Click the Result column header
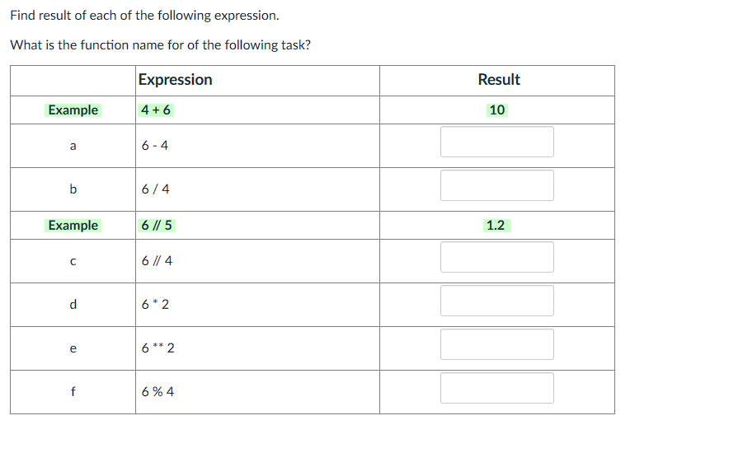743x453 pixels. tap(498, 80)
